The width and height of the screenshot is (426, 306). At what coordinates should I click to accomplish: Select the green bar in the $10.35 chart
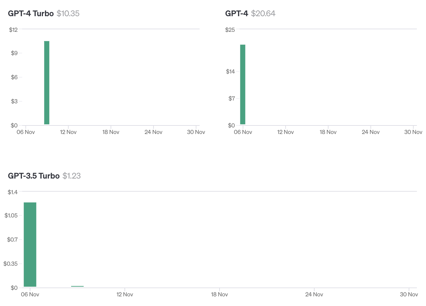[x=47, y=83]
